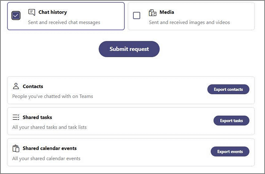Export contacts from Teams
Screen dimensions: 265x174
pos(228,89)
